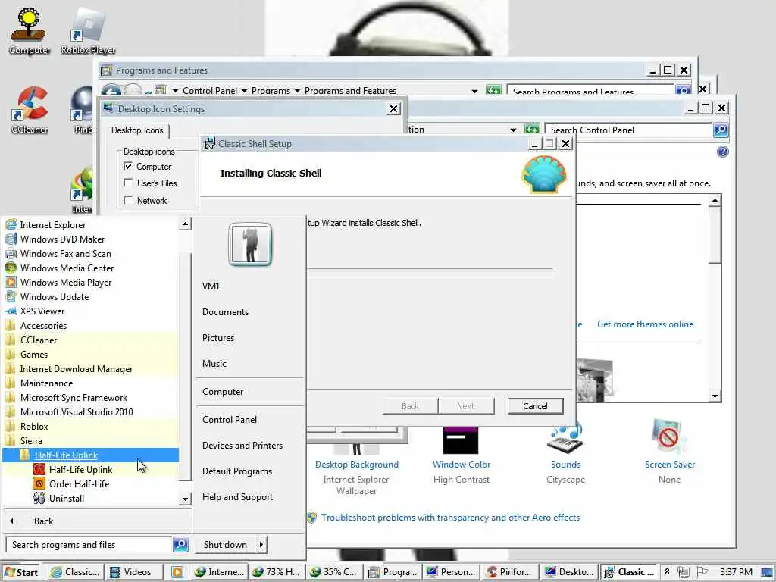This screenshot has height=582, width=776.
Task: Open Default Programs from Start menu
Action: 236,471
